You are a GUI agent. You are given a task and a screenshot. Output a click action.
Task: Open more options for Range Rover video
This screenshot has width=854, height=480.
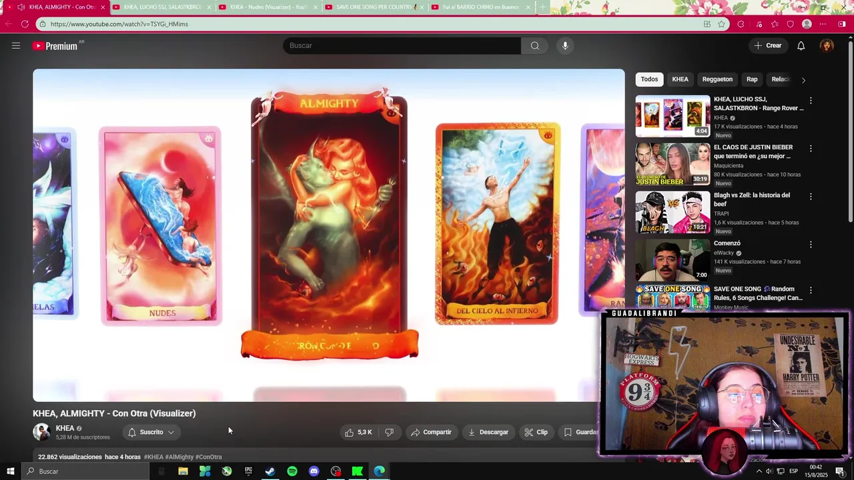point(811,101)
